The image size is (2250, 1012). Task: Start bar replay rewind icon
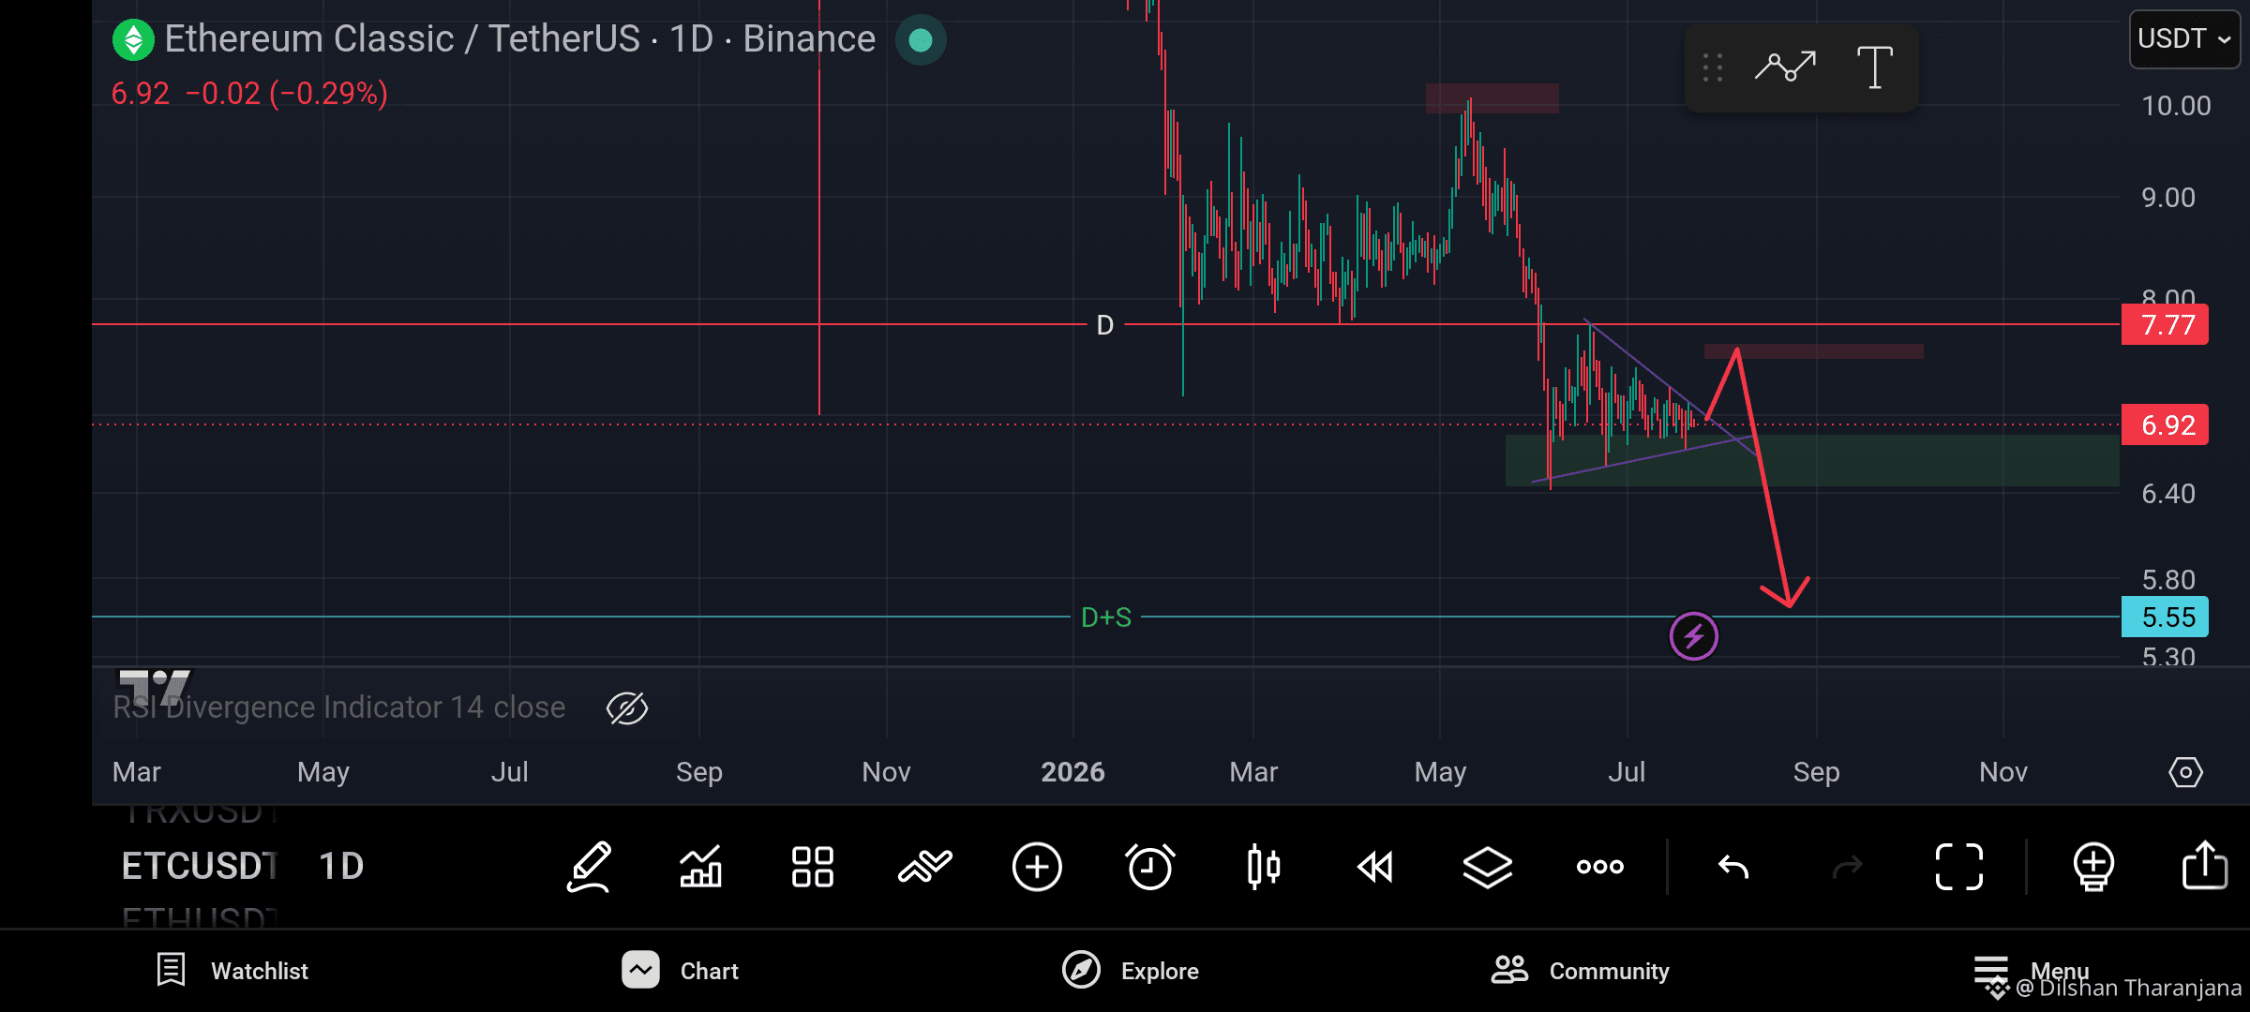(x=1375, y=867)
